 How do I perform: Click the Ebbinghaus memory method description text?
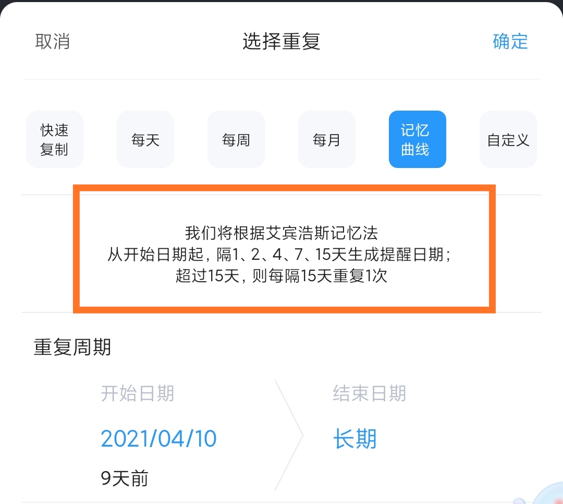point(281,254)
